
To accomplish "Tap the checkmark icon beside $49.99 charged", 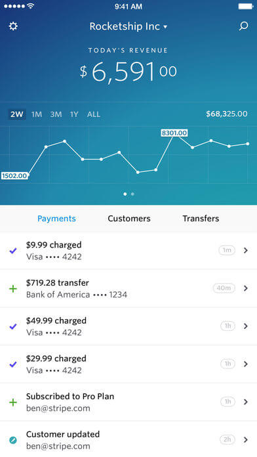I will click(13, 326).
